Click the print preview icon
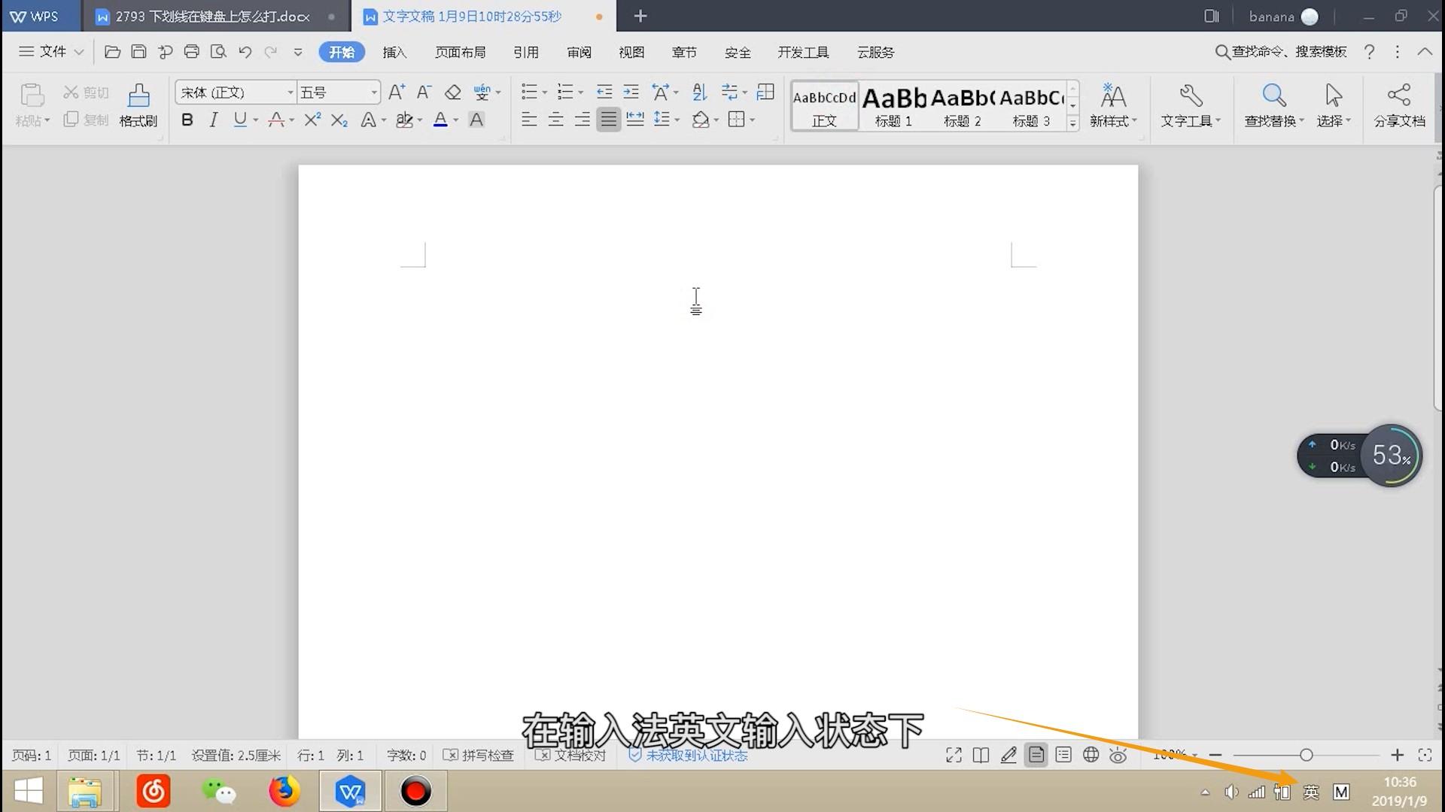Screen dimensions: 1445x812 tap(218, 52)
